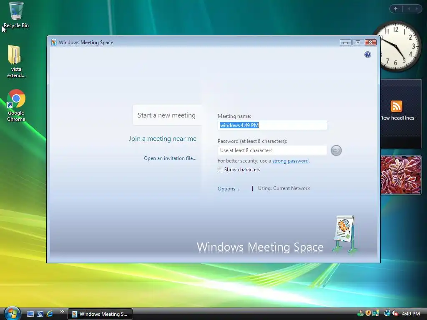Click the Password input field
Screen dimensions: 427x320
coord(272,150)
